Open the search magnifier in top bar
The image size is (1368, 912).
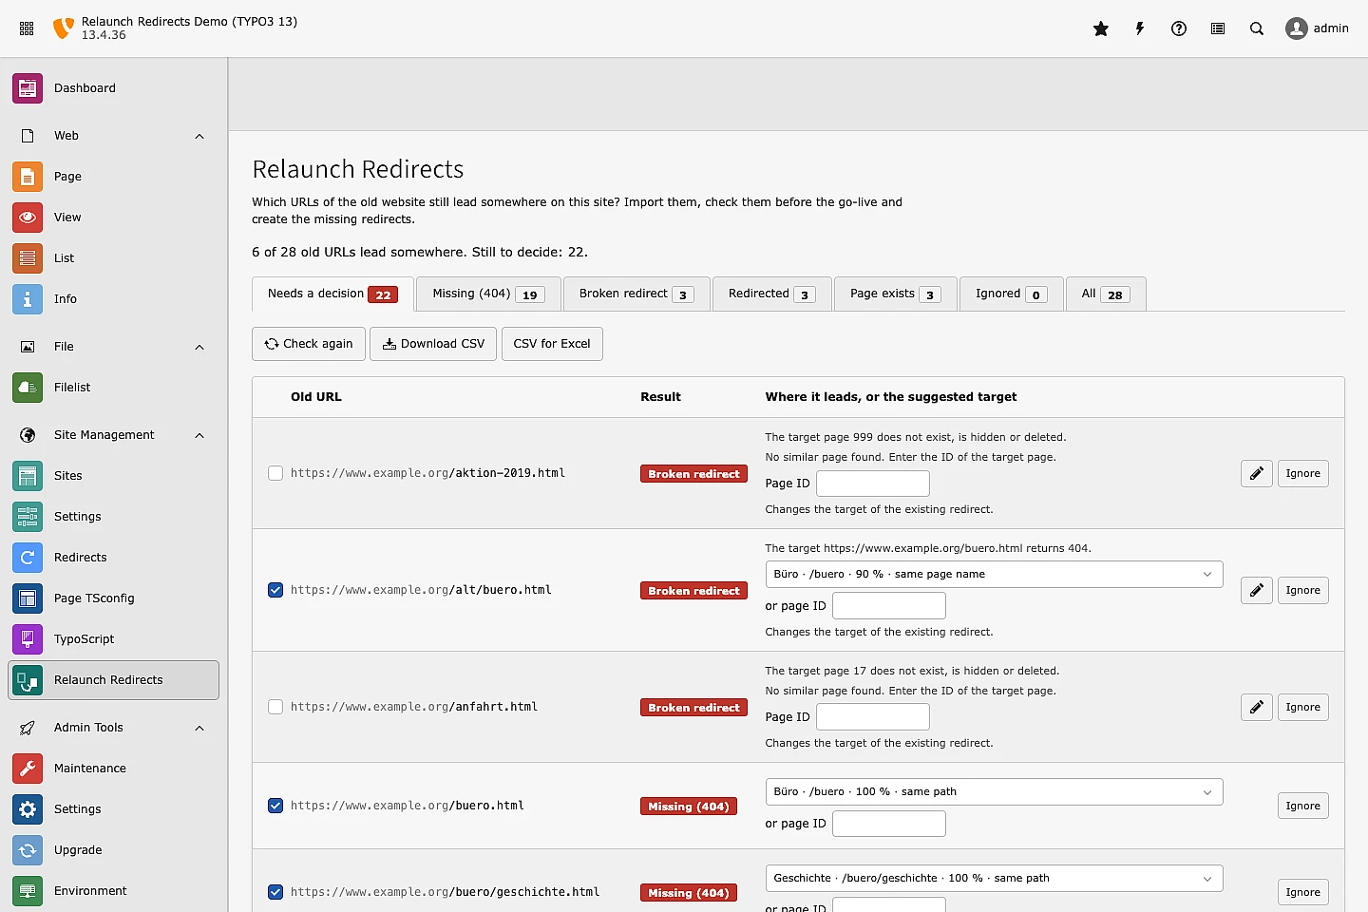click(x=1257, y=28)
